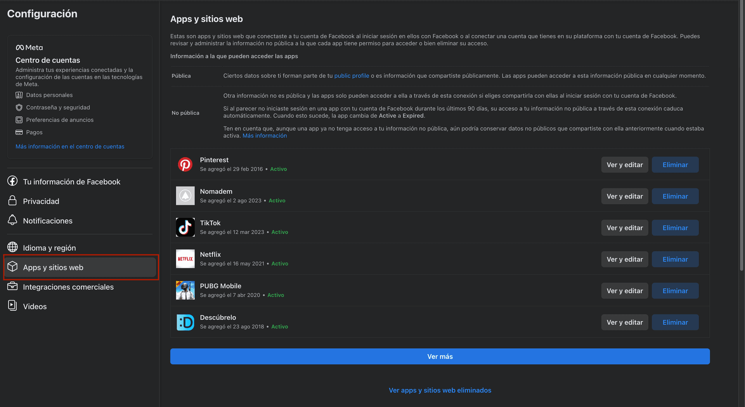Image resolution: width=745 pixels, height=407 pixels.
Task: Click Ver y editar for TikTok
Action: 625,228
